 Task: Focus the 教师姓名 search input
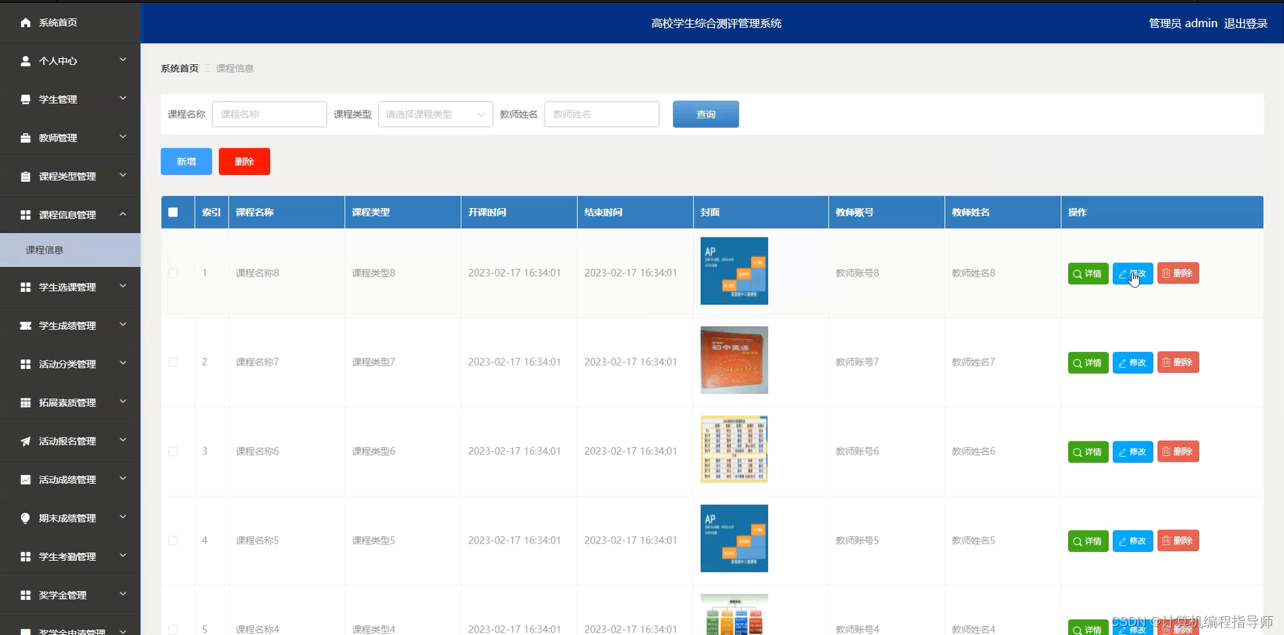tap(602, 114)
